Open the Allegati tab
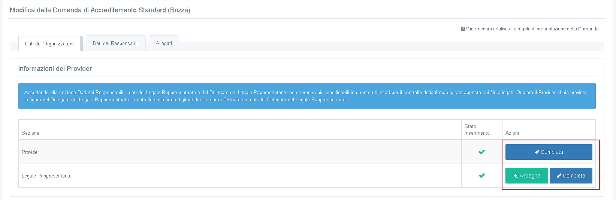 point(164,43)
